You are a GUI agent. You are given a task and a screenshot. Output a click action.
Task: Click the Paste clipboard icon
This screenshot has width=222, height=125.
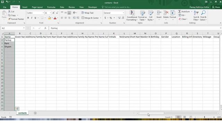[x=4, y=14]
